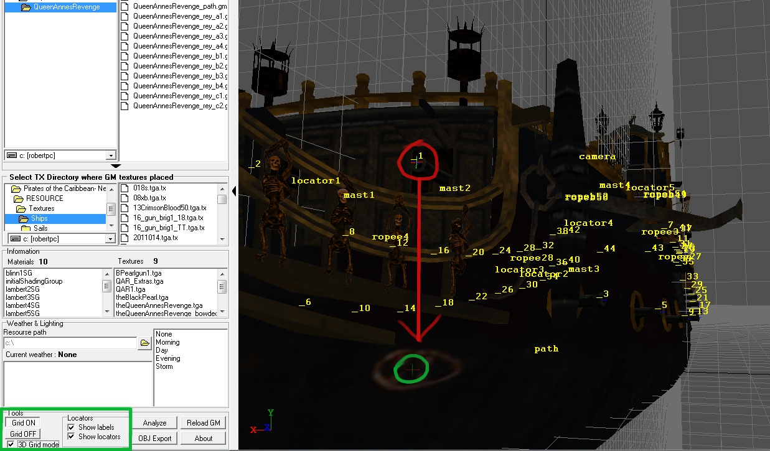Select lambert5SG material
Viewport: 770px width, 451px height.
coord(22,314)
